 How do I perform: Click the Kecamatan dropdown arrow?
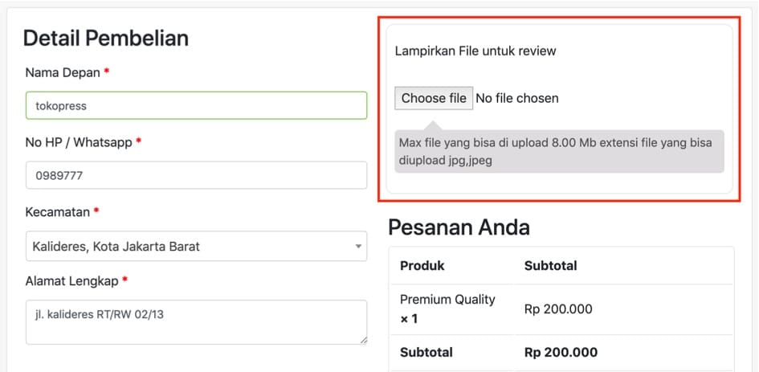[358, 247]
